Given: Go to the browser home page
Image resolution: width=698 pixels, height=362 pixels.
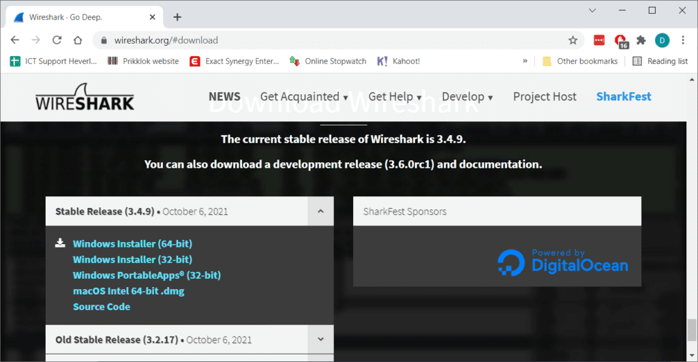Looking at the screenshot, I should (78, 40).
